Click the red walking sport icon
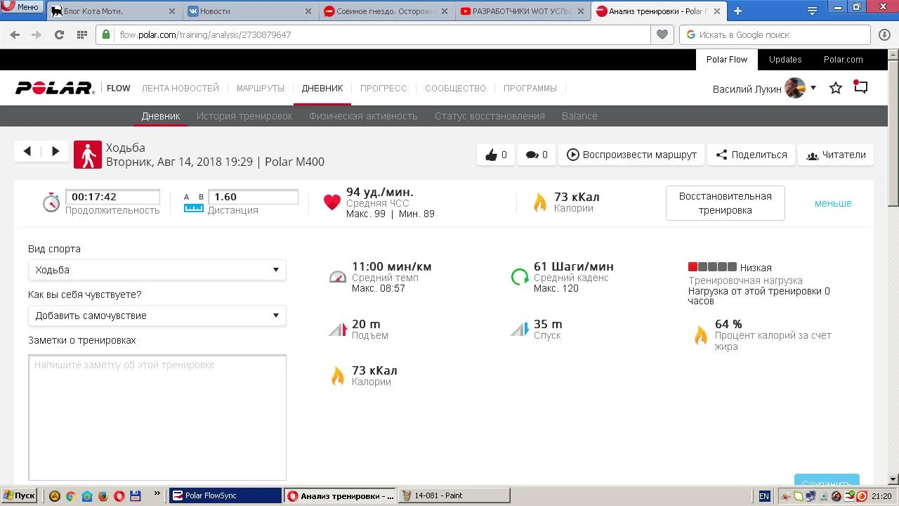The width and height of the screenshot is (899, 506). click(x=88, y=155)
